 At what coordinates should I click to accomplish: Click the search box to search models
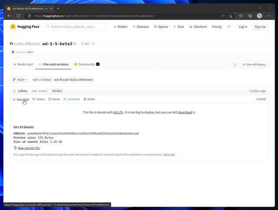click(75, 27)
